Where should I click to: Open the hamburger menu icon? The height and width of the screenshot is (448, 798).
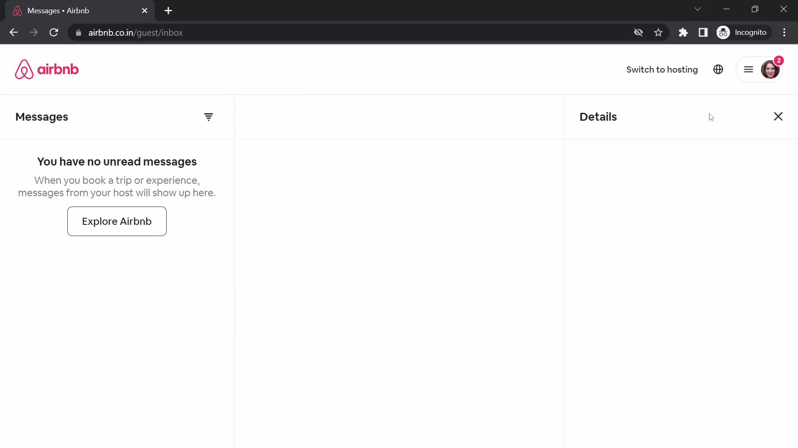(x=748, y=69)
